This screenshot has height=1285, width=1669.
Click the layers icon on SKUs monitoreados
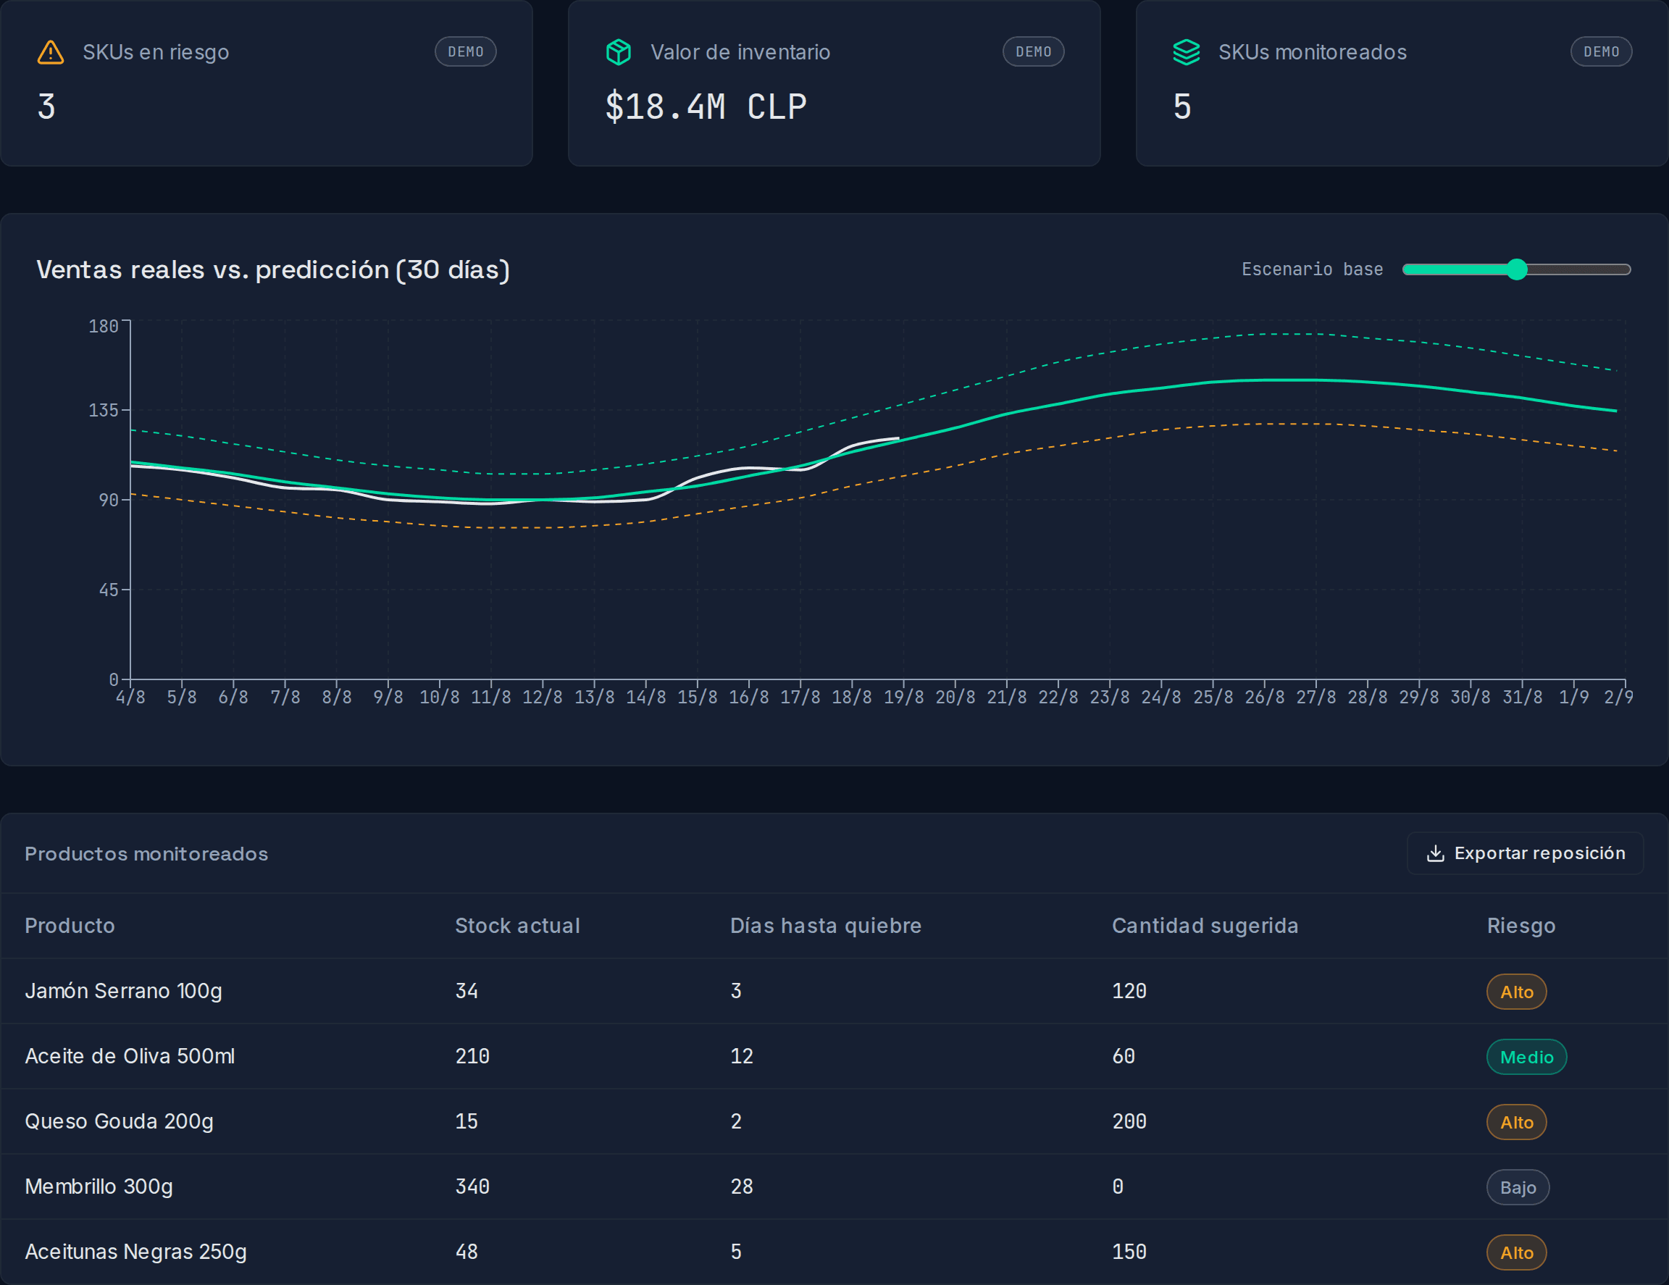(1186, 52)
